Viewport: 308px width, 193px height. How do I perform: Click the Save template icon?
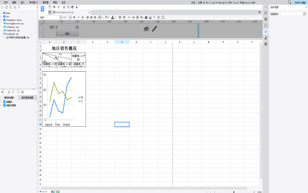pyautogui.click(x=50, y=7)
